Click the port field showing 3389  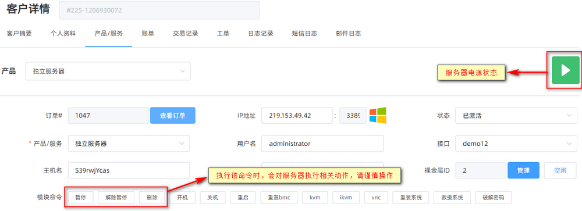353,116
